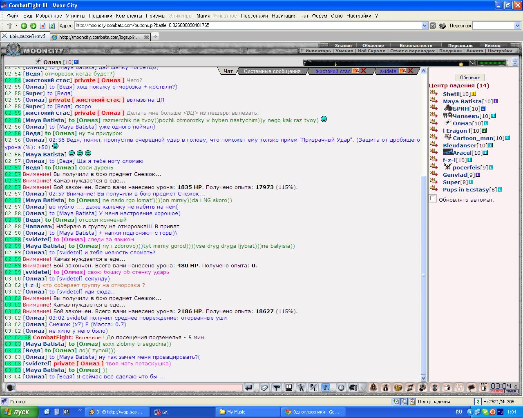Click the eraser clear-chat icon
Viewport: 523px width, 418px height.
point(264,387)
